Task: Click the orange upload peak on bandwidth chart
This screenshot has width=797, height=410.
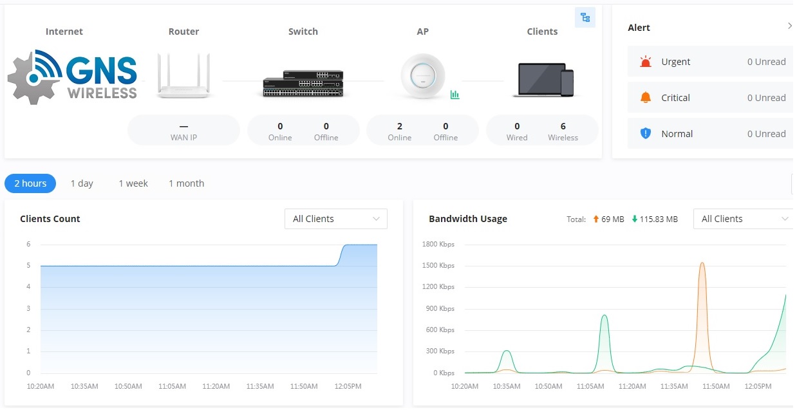Action: click(x=702, y=263)
